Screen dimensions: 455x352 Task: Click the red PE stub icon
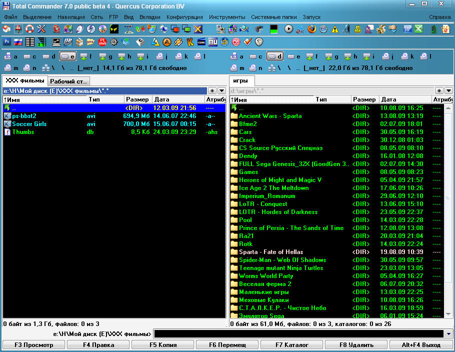point(102,42)
